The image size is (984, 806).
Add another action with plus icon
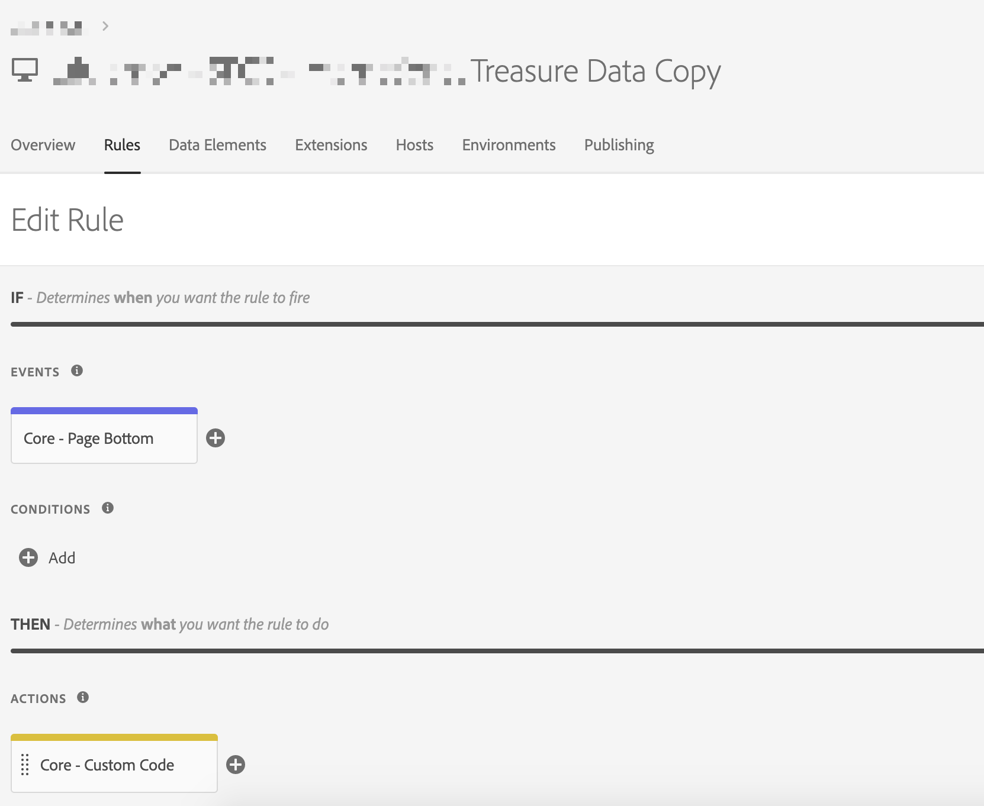(x=236, y=765)
